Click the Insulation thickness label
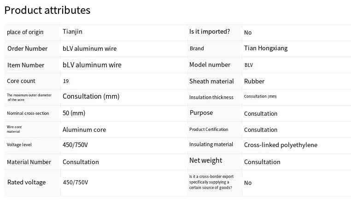 coord(211,97)
